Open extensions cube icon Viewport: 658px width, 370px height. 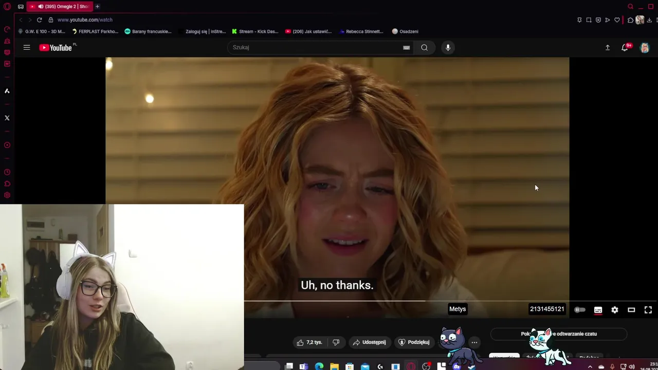click(x=630, y=20)
